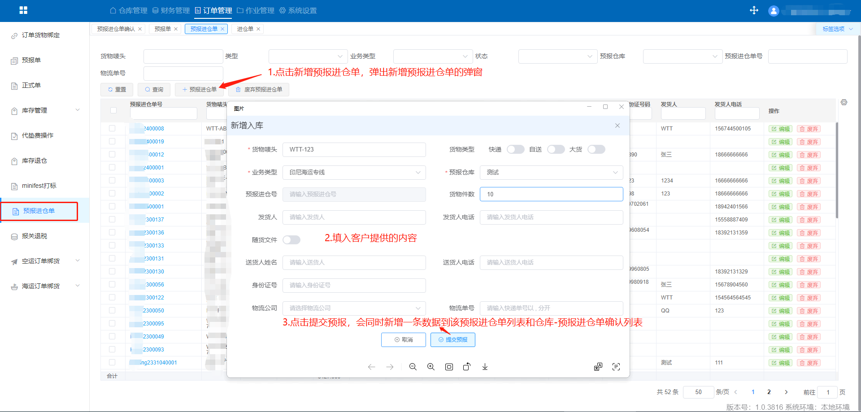Click the text recognition scan icon

tap(616, 367)
